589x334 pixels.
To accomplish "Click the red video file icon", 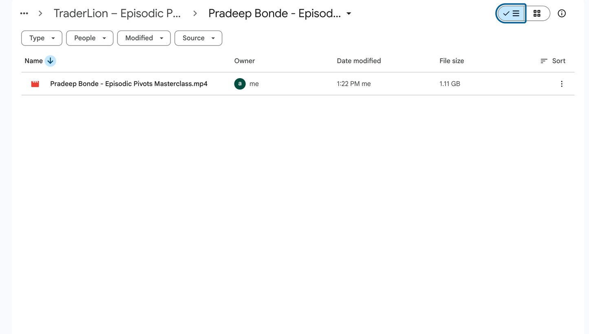I will [x=35, y=84].
